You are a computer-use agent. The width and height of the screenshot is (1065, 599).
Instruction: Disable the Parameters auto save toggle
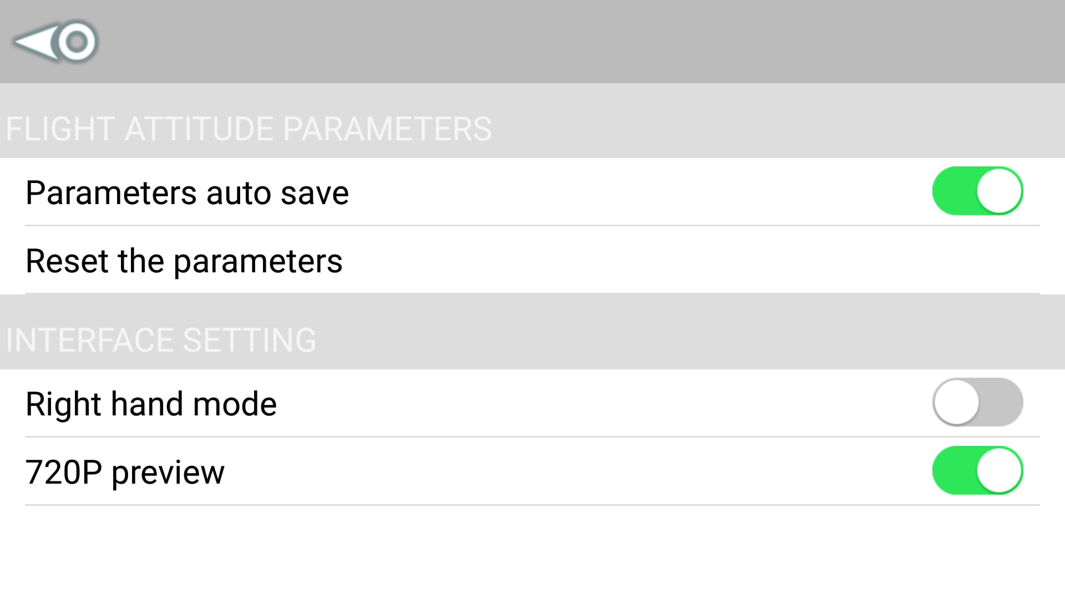(978, 191)
